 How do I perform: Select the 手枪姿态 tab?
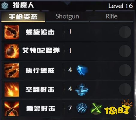coord(23,16)
